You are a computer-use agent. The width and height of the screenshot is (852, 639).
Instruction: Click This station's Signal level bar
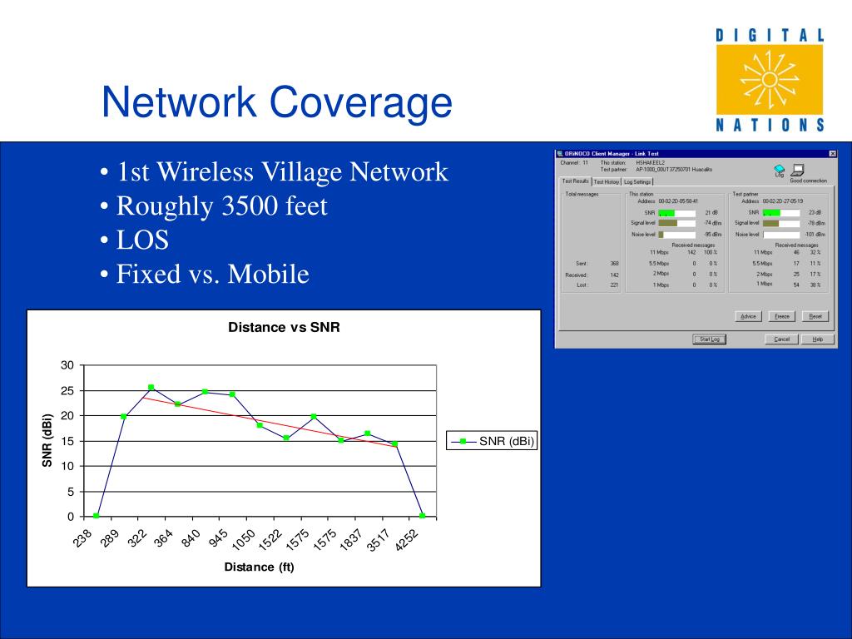coord(677,223)
